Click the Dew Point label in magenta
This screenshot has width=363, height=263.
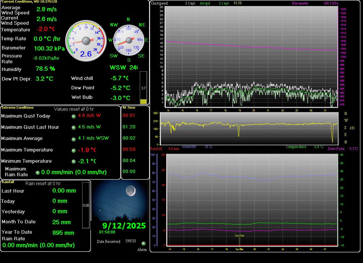coord(336,149)
